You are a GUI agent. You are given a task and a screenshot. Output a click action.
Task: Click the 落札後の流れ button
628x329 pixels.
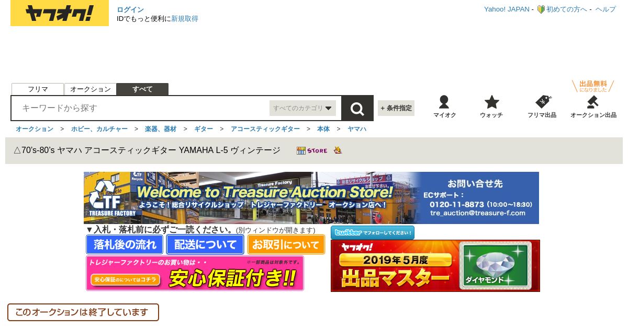(x=125, y=244)
